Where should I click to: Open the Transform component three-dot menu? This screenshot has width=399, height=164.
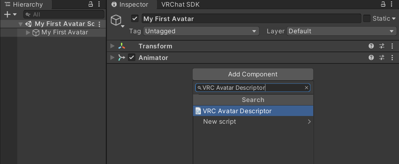[x=392, y=46]
